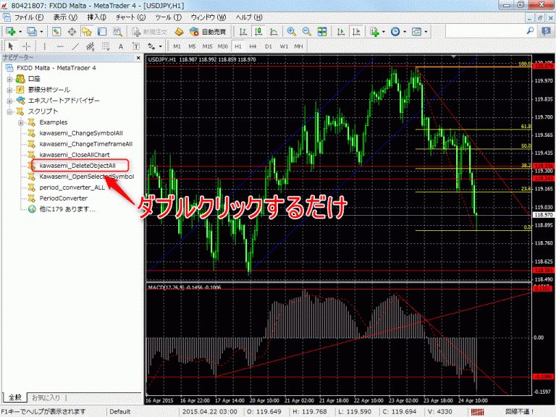
Task: Open New Chart dropdown arrow
Action: click(20, 32)
